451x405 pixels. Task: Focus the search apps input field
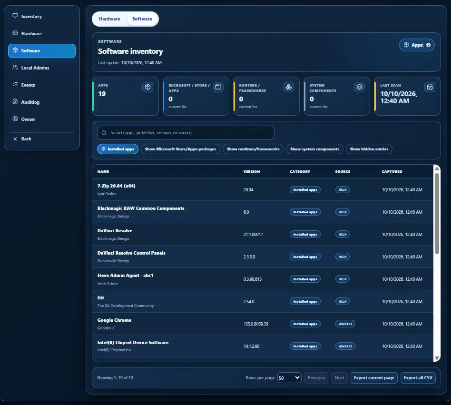186,133
